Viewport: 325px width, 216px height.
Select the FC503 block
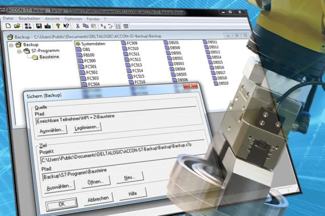pos(90,78)
